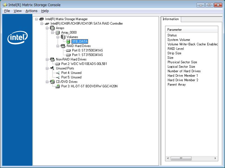Click the Volumes folder icon
225x168 pixels.
tap(63, 37)
